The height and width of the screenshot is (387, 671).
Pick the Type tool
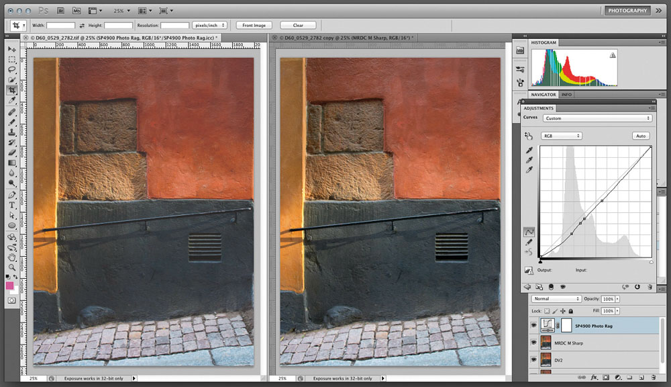pos(12,206)
